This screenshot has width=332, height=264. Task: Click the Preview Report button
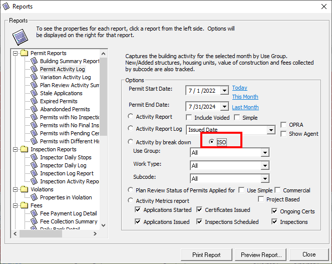[x=261, y=254]
